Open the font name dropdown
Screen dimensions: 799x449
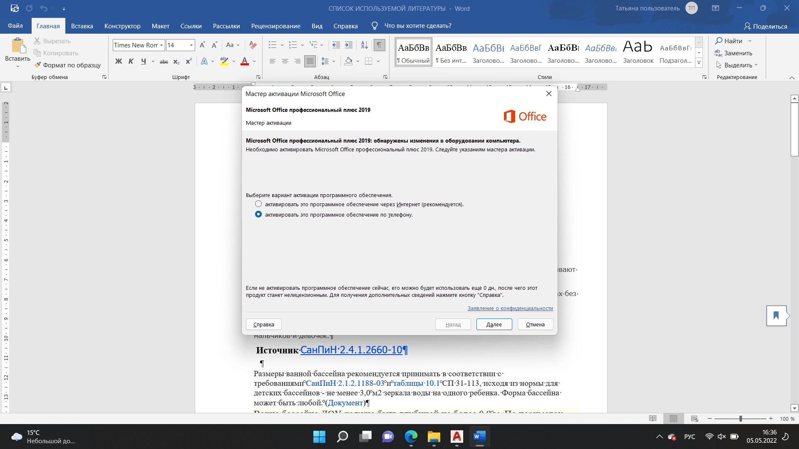(161, 45)
